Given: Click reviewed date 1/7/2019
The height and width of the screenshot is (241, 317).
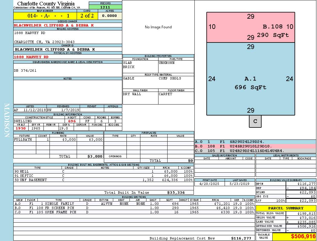Looking at the screenshot, I should click(70, 110).
